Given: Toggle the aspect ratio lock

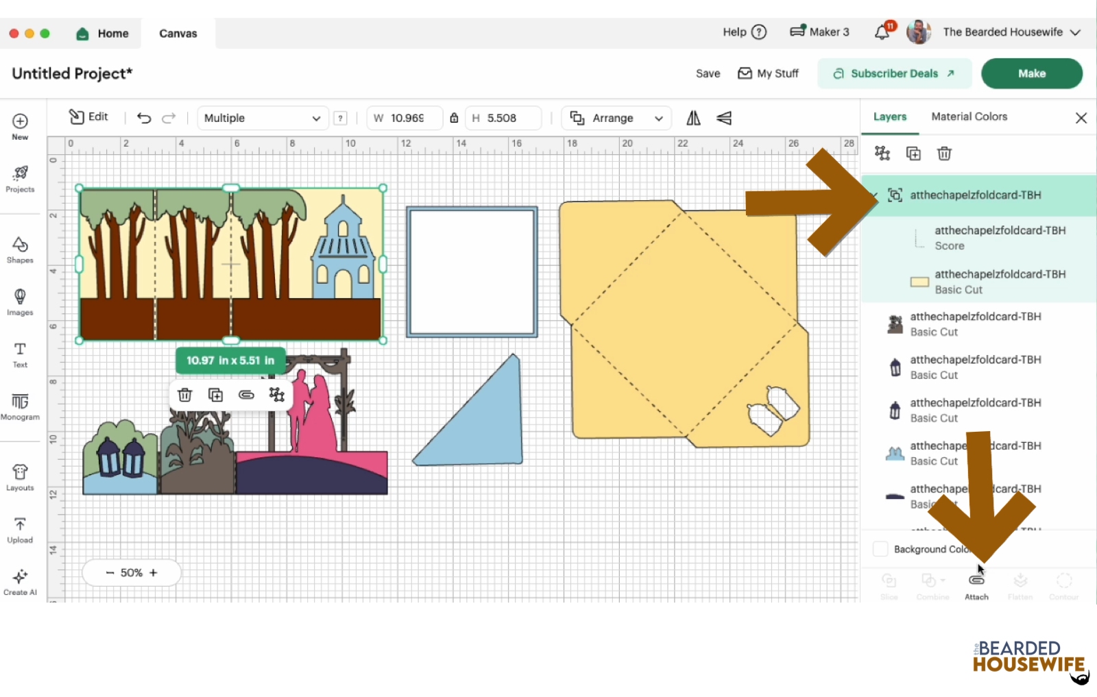Looking at the screenshot, I should 454,118.
